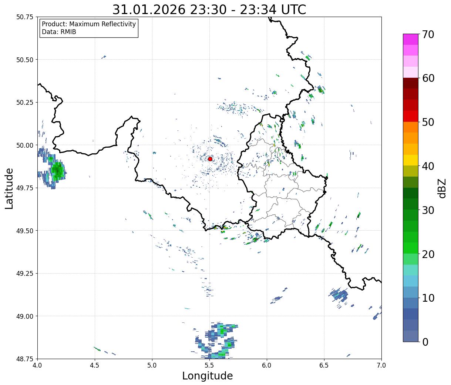Screen dimensions: 451x385
Task: Pick the top magenta swatch below 70 dBZ
Action: tap(411, 39)
